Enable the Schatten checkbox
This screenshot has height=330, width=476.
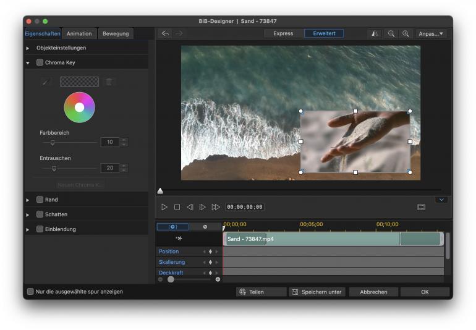tap(40, 214)
